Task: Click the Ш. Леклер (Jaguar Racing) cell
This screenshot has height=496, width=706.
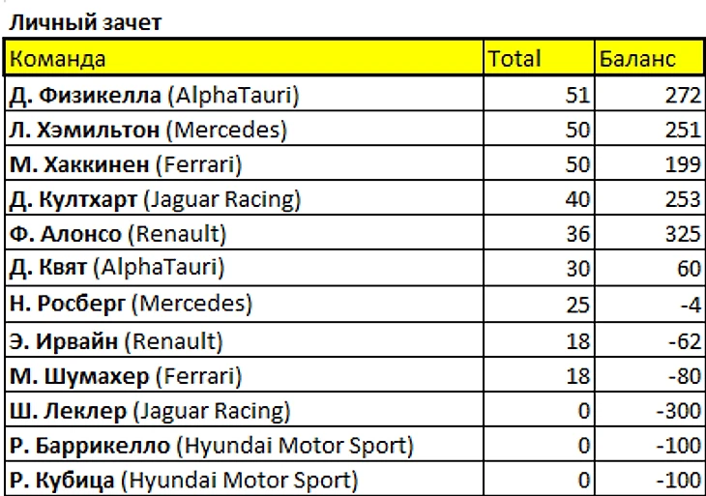Action: tap(244, 409)
